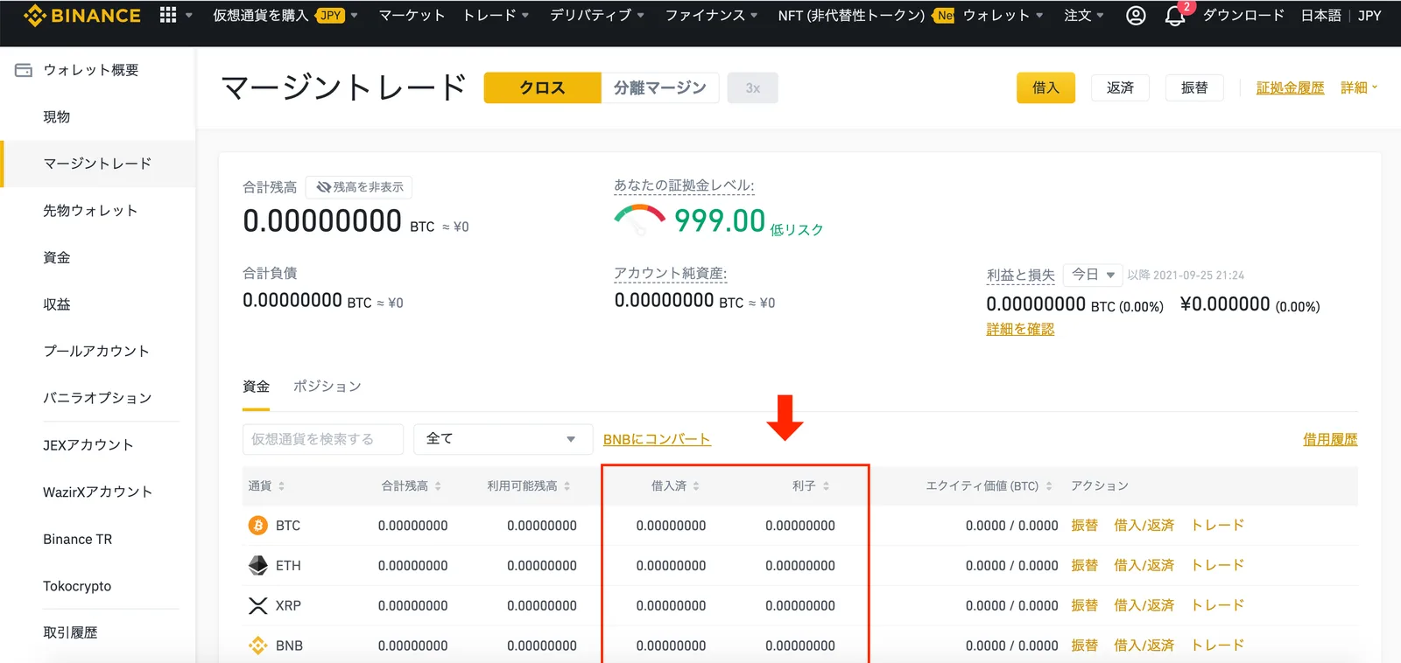Image resolution: width=1401 pixels, height=663 pixels.
Task: Open the 詳細を確認 link
Action: 1020,329
